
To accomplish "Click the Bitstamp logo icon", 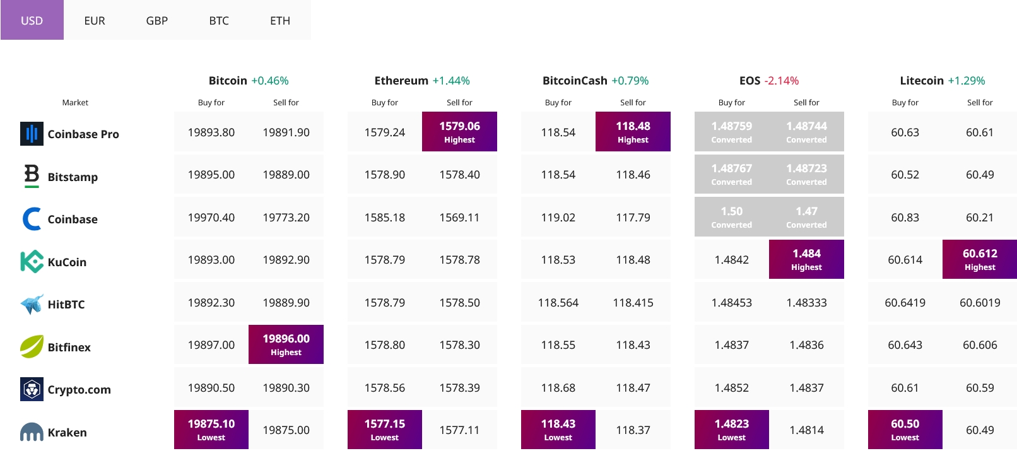I will click(32, 176).
